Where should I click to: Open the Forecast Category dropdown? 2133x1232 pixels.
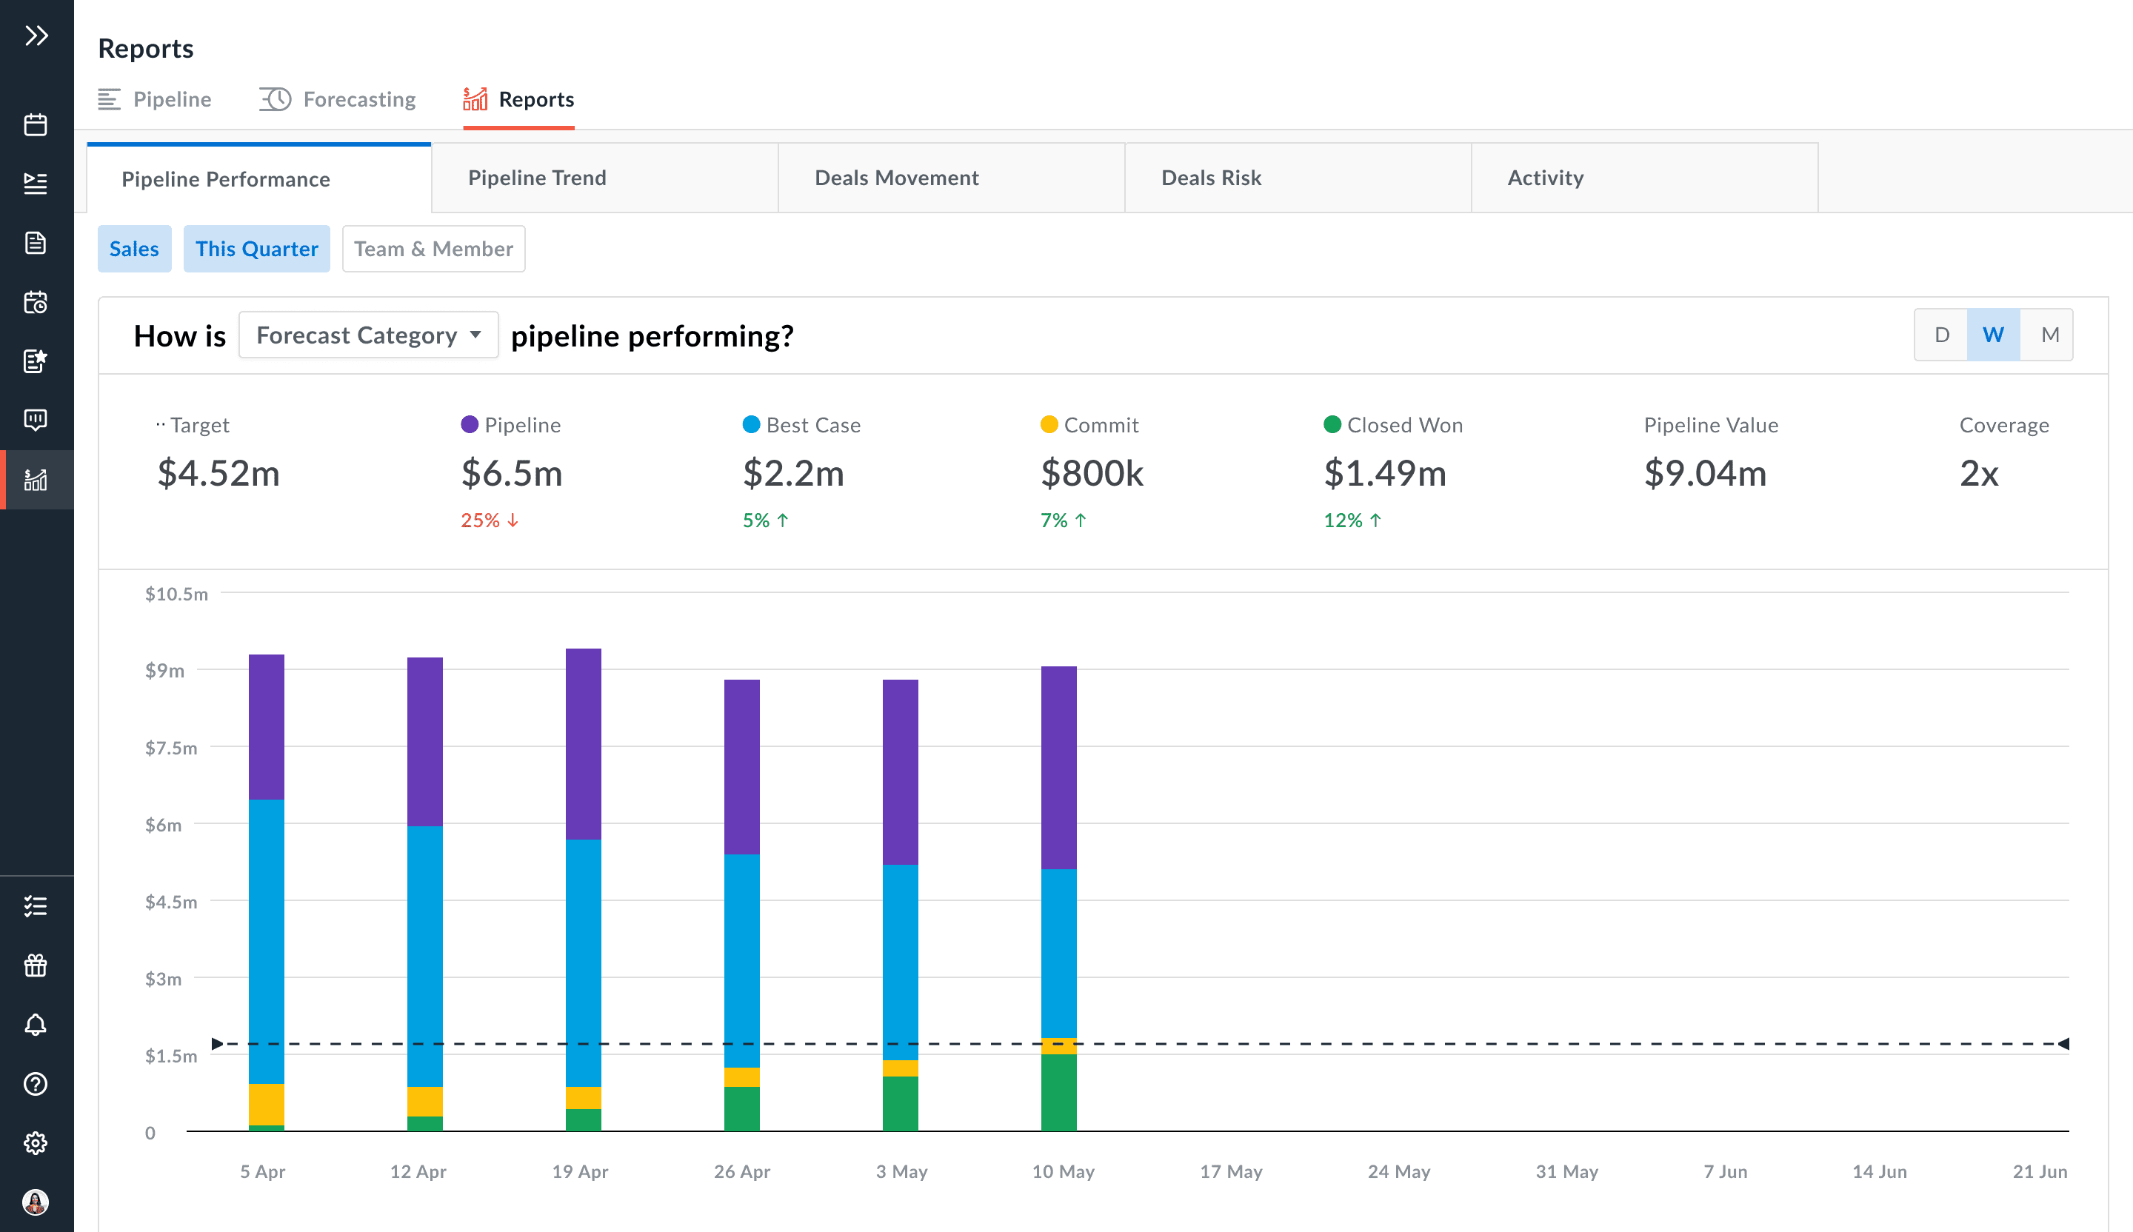tap(368, 335)
